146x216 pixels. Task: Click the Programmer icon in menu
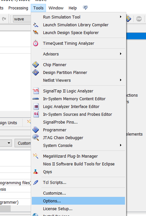36,130
